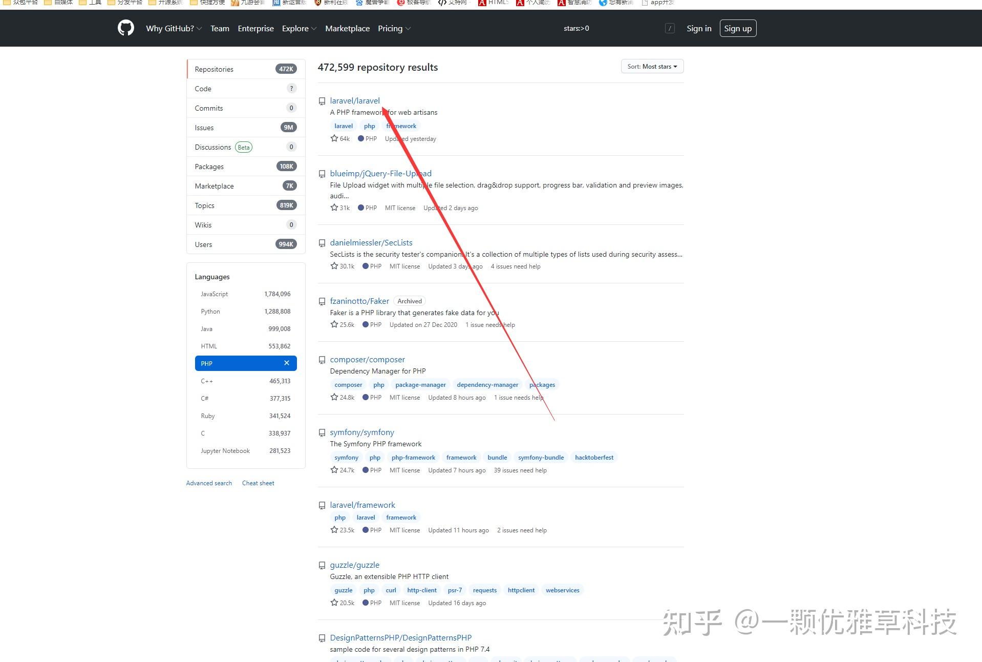982x662 pixels.
Task: Click the star icon beside composer/composer
Action: (334, 397)
